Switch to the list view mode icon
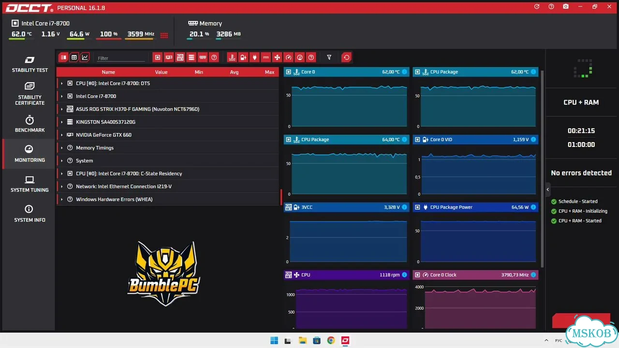This screenshot has width=619, height=348. (63, 58)
